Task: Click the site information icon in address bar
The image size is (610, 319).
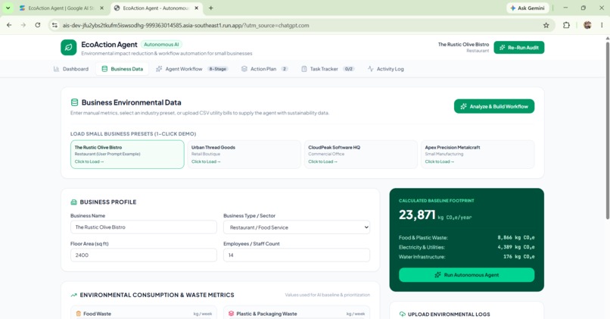Action: pos(54,25)
